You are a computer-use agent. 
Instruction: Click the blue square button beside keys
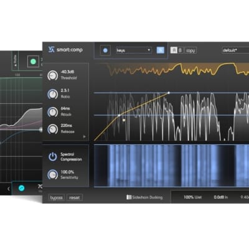160,50
